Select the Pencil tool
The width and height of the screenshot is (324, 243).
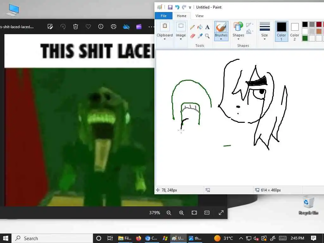point(192,27)
